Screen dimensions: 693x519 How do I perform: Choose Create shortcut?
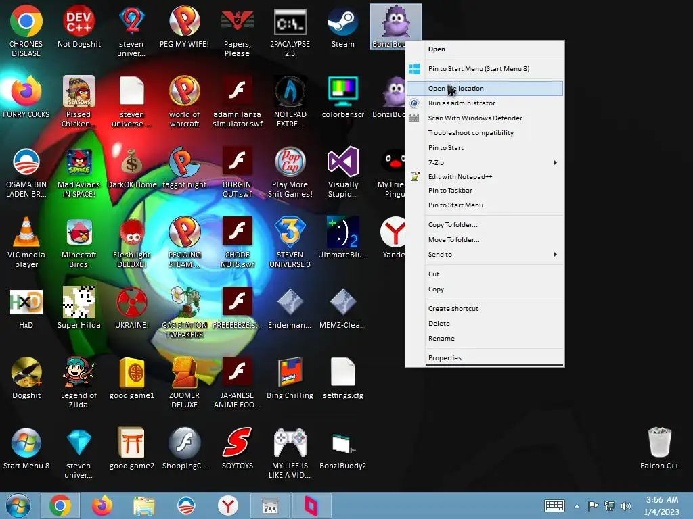pyautogui.click(x=485, y=308)
